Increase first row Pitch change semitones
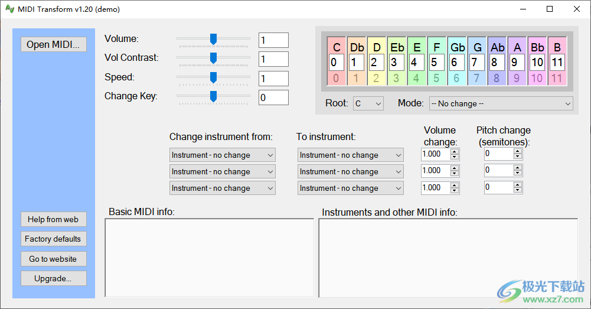This screenshot has width=591, height=309. pyautogui.click(x=518, y=151)
